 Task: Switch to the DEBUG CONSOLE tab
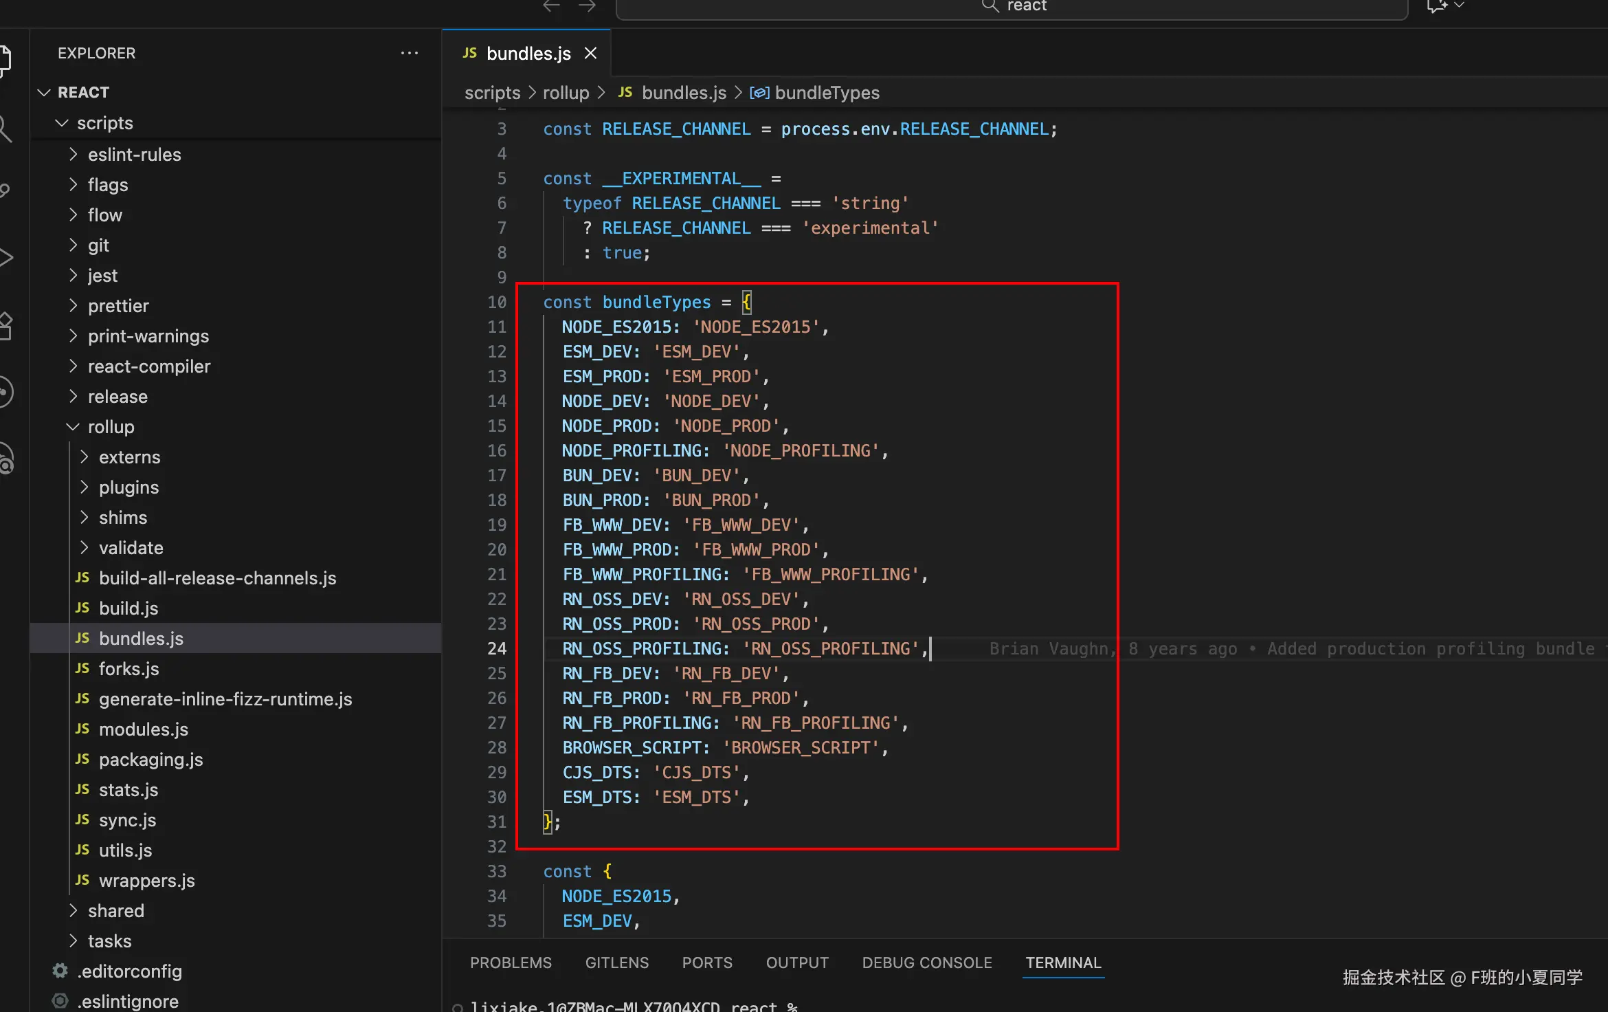click(927, 962)
